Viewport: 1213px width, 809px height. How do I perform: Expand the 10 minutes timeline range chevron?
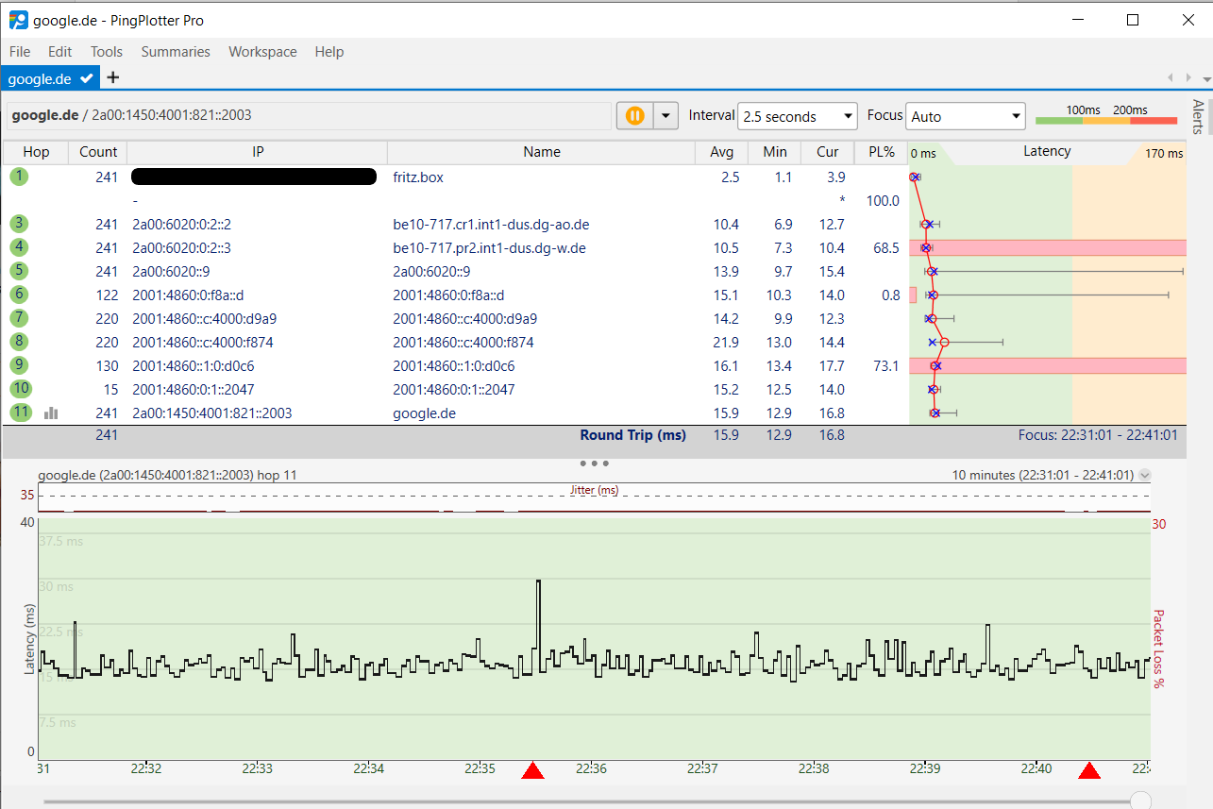(1145, 475)
